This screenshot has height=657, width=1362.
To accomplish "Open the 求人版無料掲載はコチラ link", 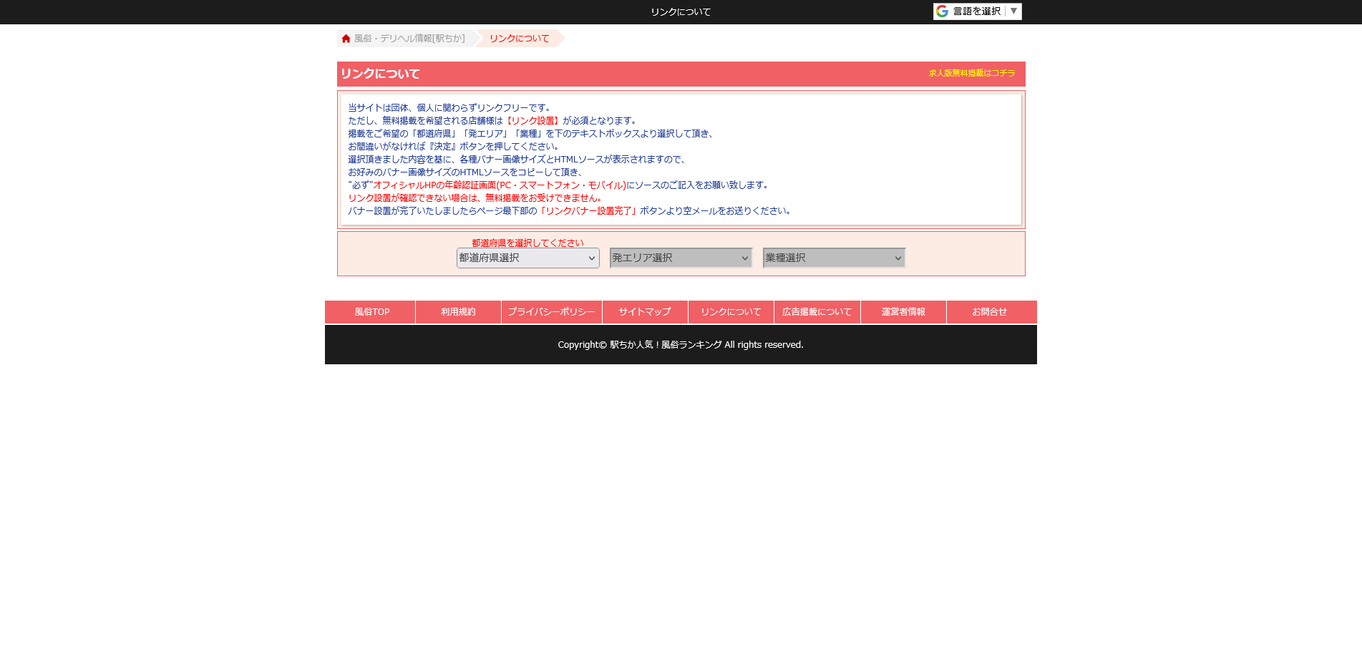I will (x=972, y=73).
